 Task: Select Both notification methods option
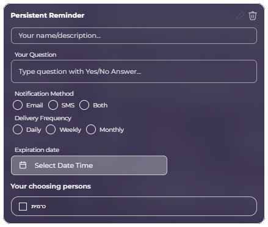(x=84, y=105)
